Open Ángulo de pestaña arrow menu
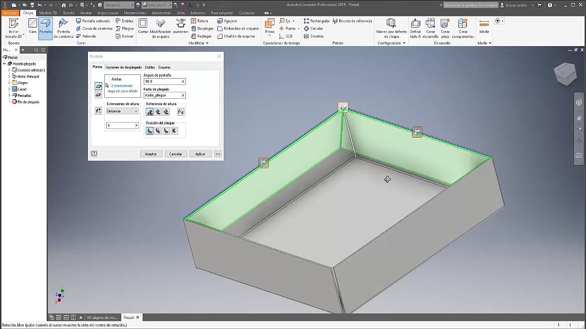The height and width of the screenshot is (329, 586). [x=183, y=81]
